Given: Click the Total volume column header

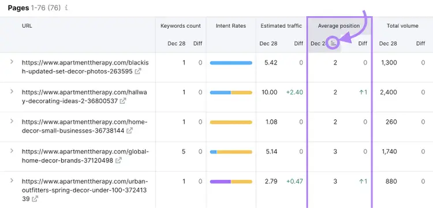Looking at the screenshot, I should click(402, 26).
